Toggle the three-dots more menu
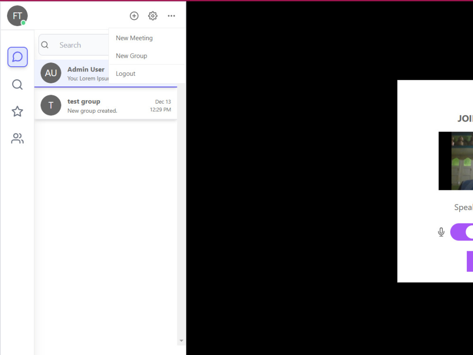Screen dimensions: 473x355 point(171,16)
